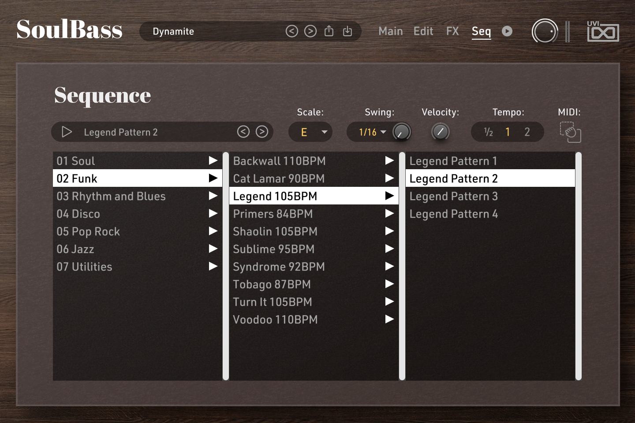Switch to the Main tab
This screenshot has width=635, height=423.
click(x=390, y=31)
